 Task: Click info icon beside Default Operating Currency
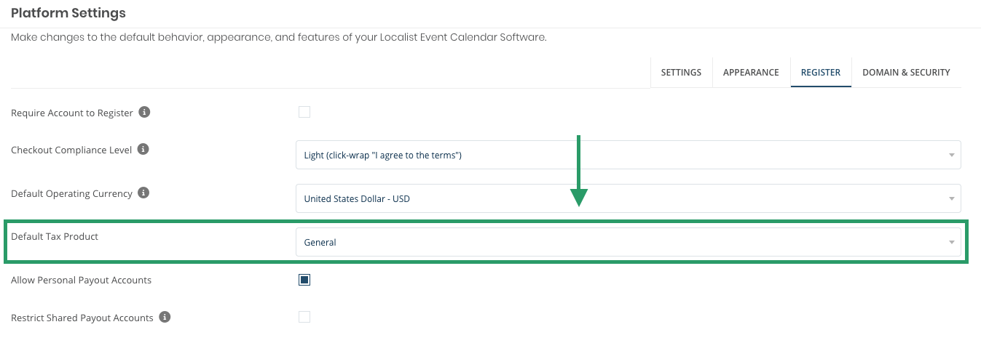[x=143, y=193]
